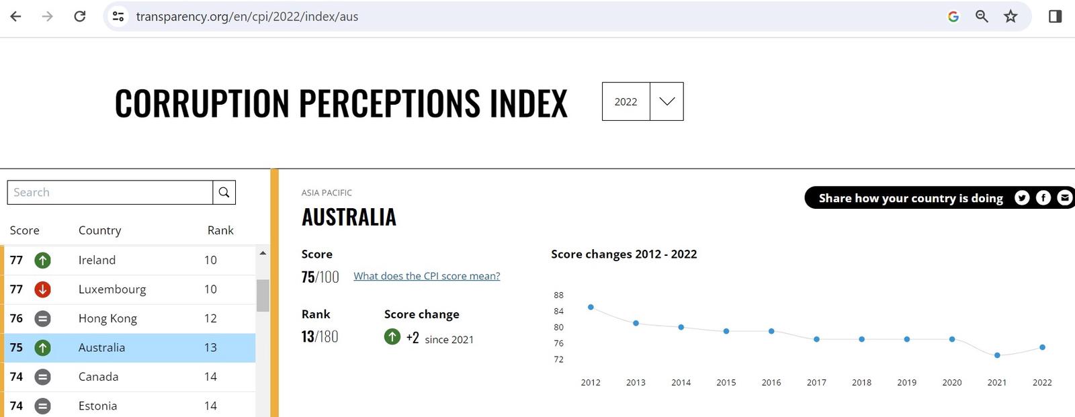The height and width of the screenshot is (417, 1075).
Task: Share via email envelope icon
Action: [x=1065, y=197]
